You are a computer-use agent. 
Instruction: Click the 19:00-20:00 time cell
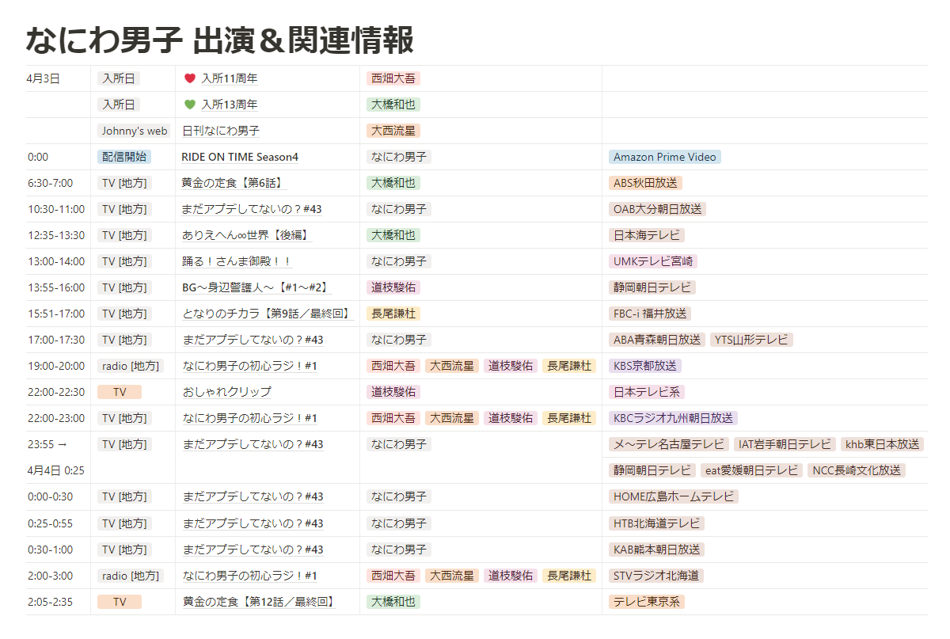(x=55, y=366)
